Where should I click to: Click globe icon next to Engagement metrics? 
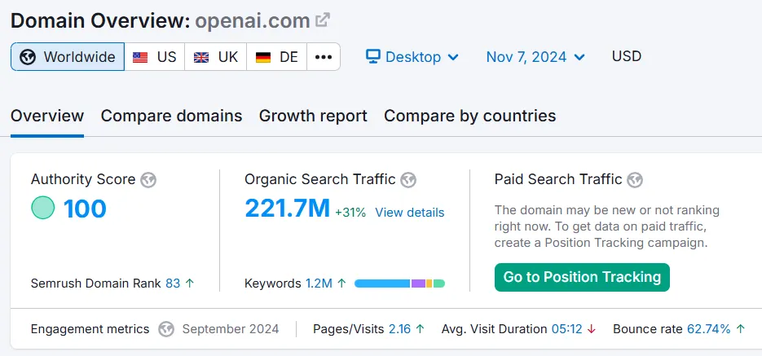[x=166, y=329]
